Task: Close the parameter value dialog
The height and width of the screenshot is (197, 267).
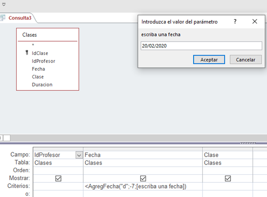Action: (255, 22)
